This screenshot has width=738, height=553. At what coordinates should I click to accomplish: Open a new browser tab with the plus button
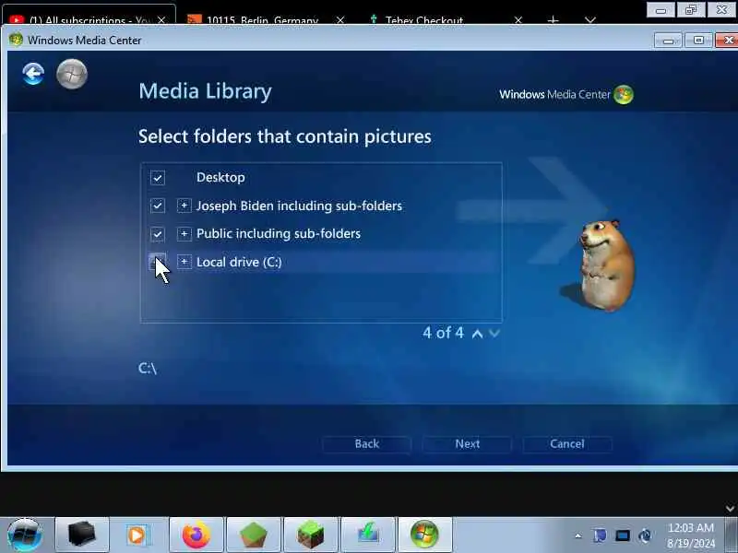tap(553, 20)
